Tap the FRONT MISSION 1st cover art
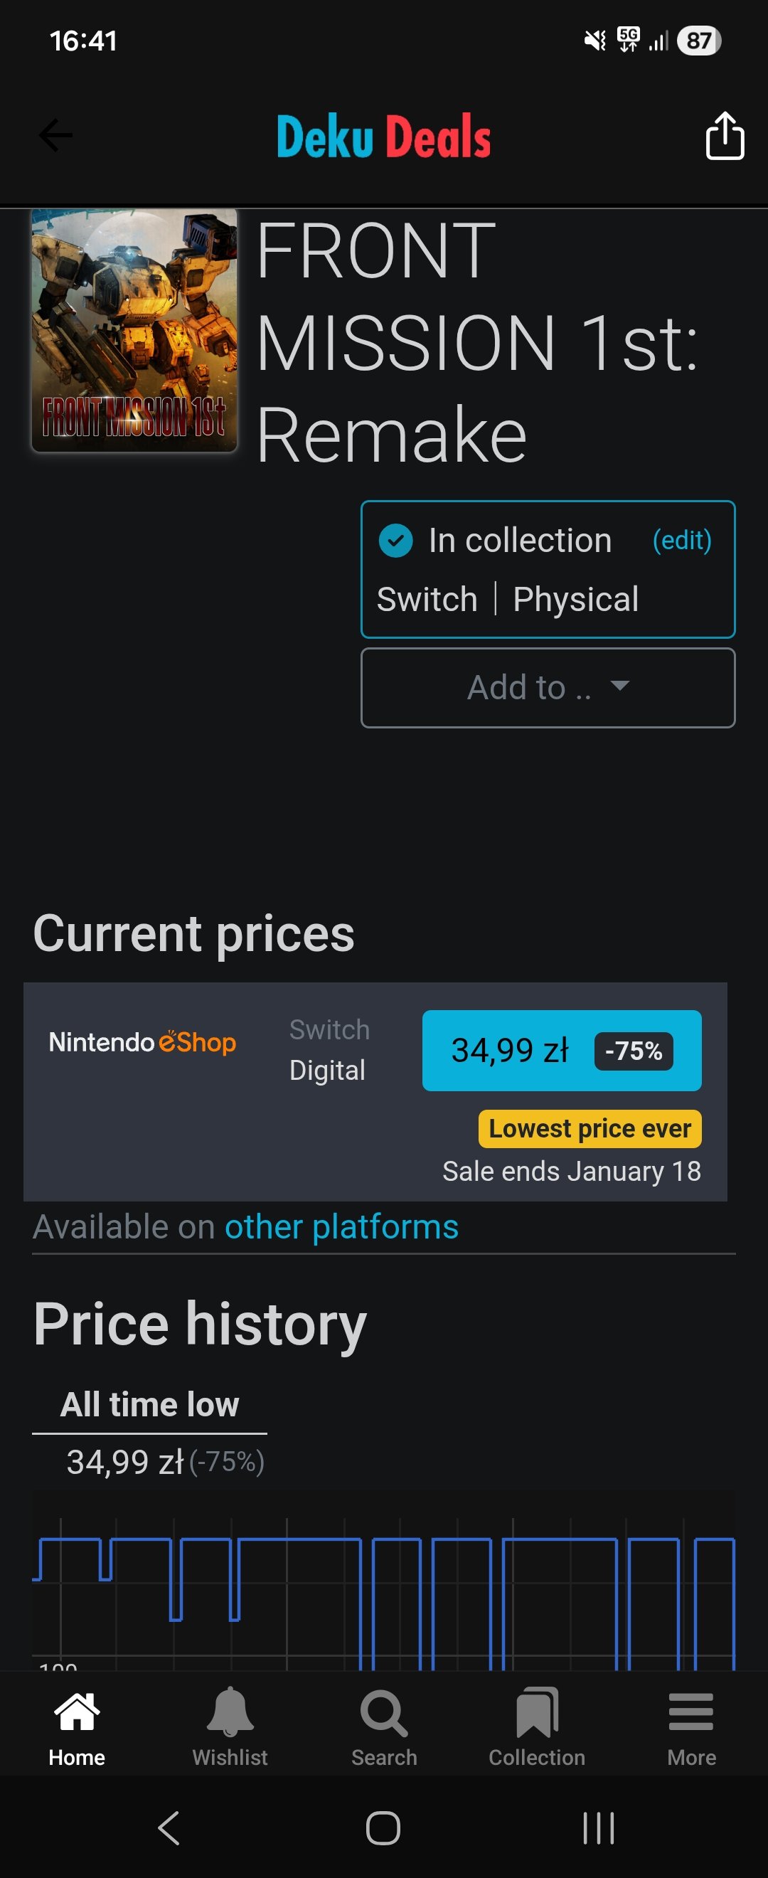Viewport: 768px width, 1878px height. pos(135,330)
